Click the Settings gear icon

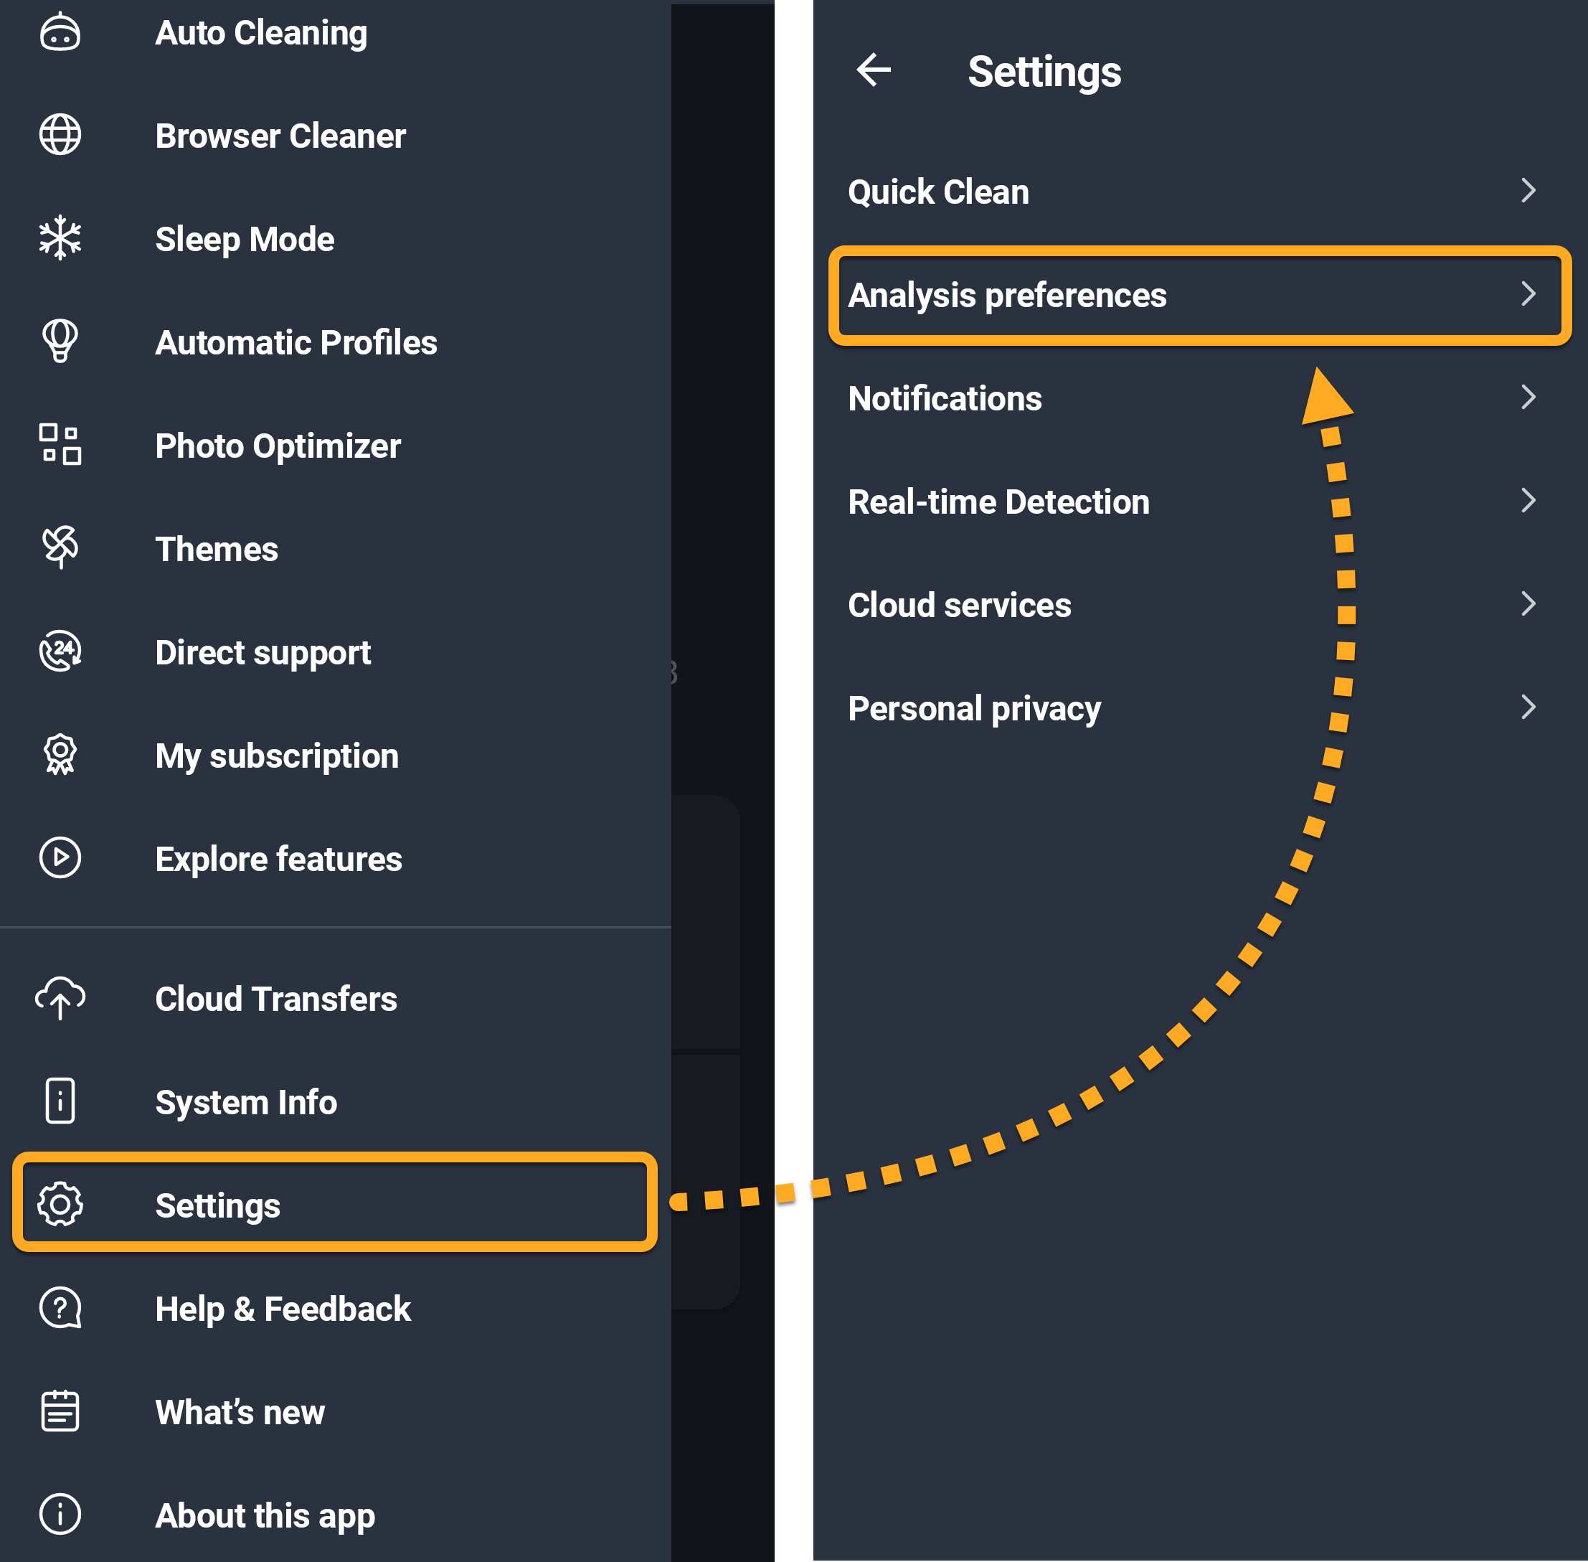pos(60,1204)
